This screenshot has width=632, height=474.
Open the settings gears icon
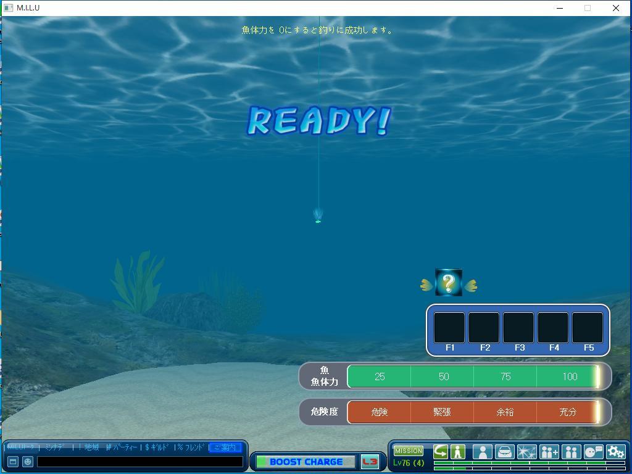tap(615, 452)
